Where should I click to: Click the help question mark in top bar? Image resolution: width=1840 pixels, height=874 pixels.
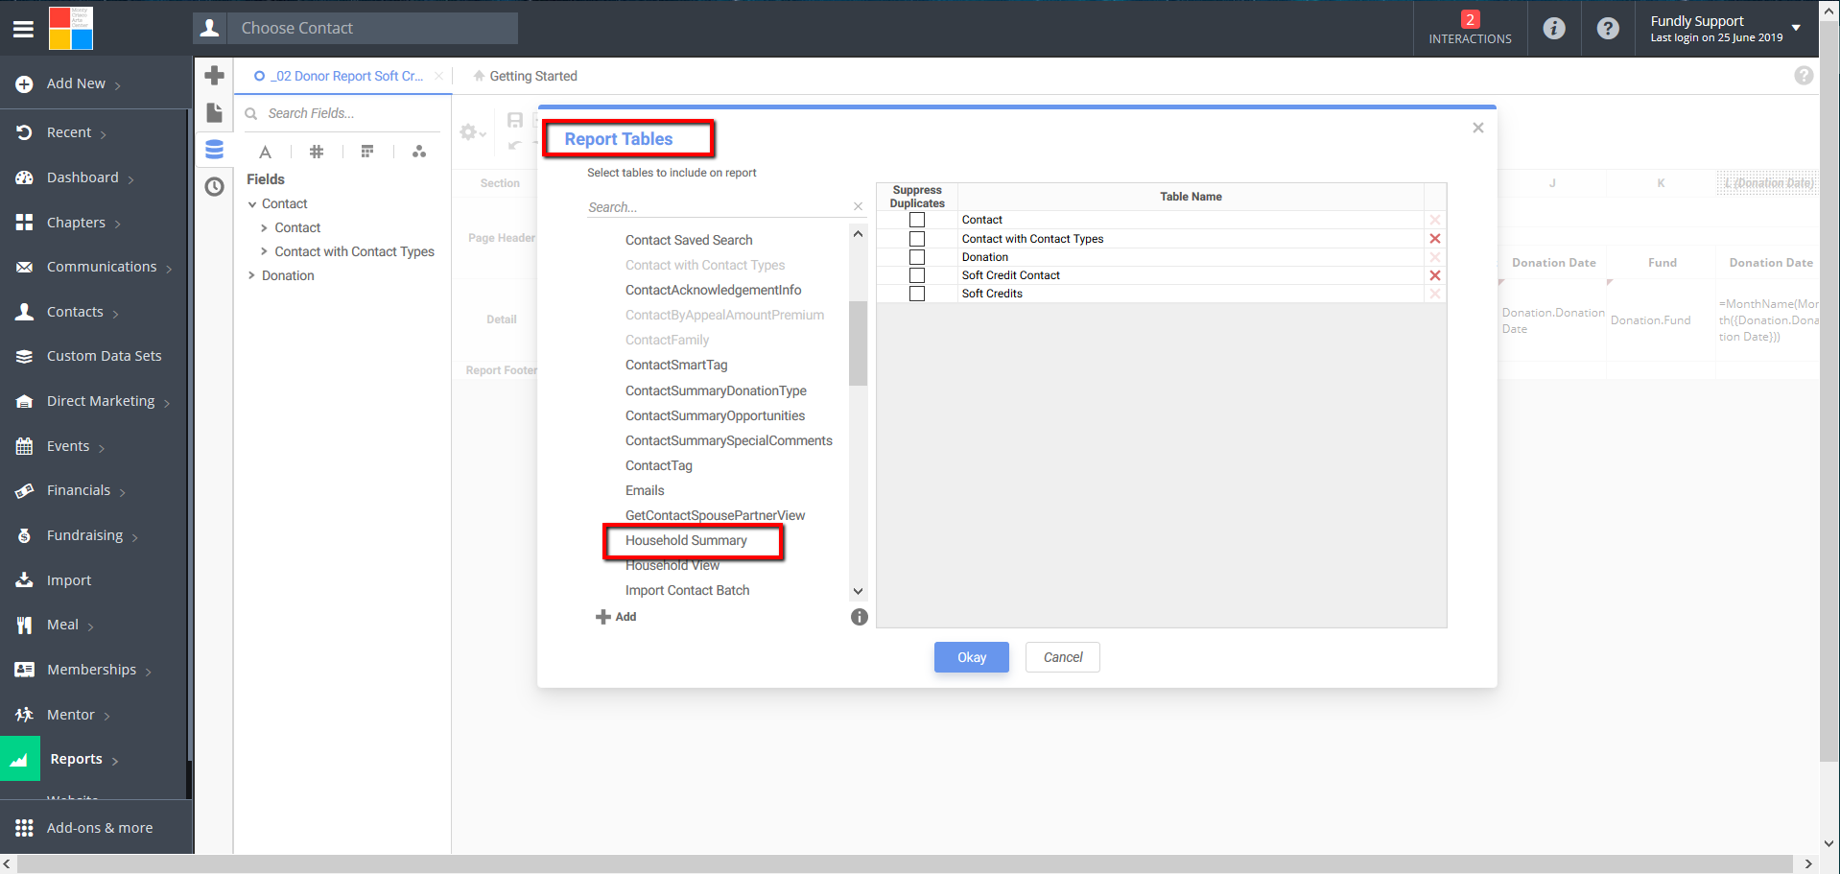[x=1608, y=29]
